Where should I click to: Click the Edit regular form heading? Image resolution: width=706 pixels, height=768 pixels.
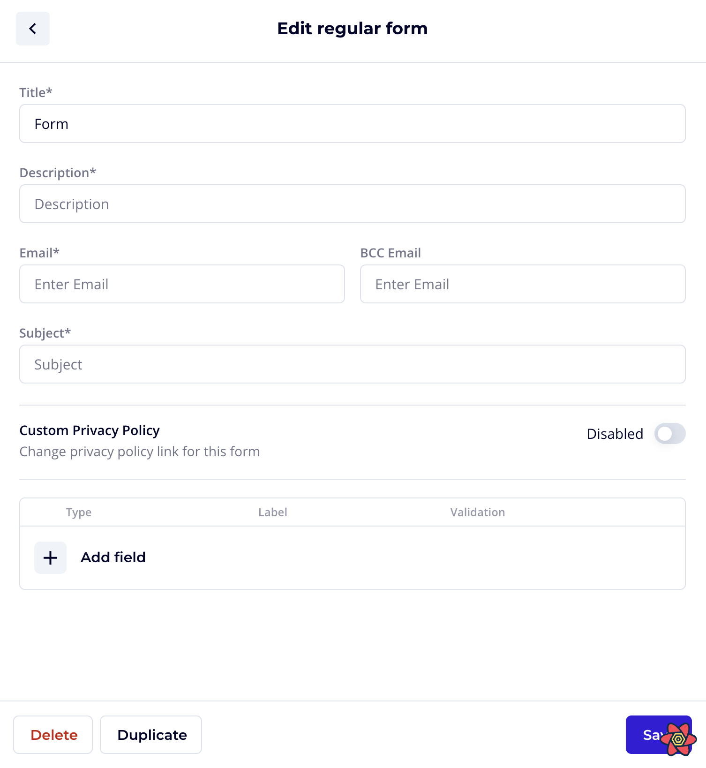pyautogui.click(x=353, y=29)
